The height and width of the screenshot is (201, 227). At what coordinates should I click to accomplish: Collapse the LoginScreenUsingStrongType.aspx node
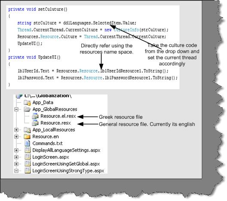pyautogui.click(x=16, y=171)
